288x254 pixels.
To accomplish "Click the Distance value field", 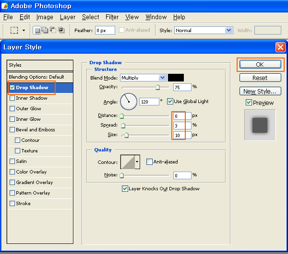I will pyautogui.click(x=182, y=116).
